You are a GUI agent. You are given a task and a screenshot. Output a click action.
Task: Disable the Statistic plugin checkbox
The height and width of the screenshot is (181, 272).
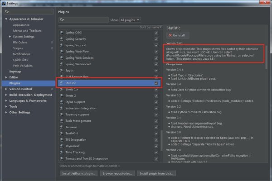tap(156, 83)
